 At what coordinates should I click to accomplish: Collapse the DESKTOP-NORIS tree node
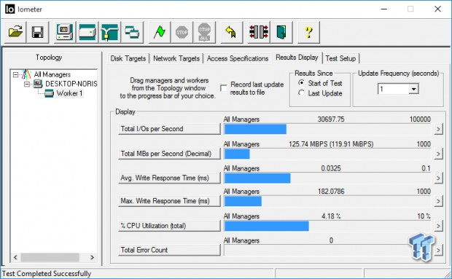(27, 84)
